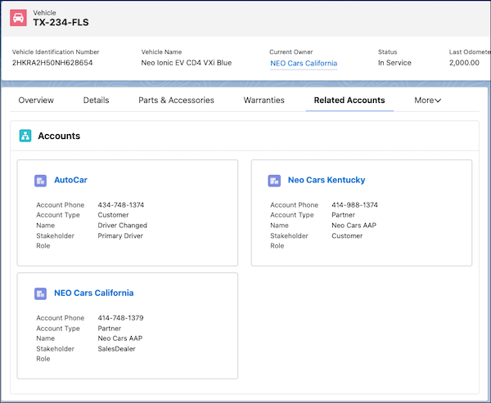The image size is (491, 403).
Task: Click phone number 414-748-1379
Action: point(120,318)
